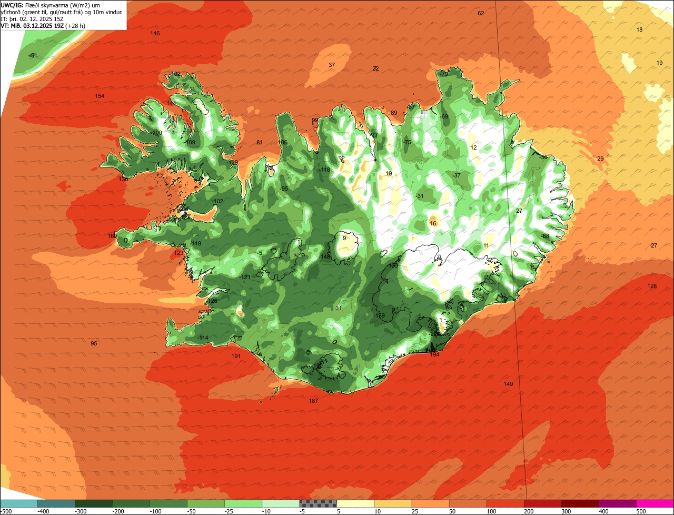This screenshot has height=515, width=674.
Task: Click the valid time 'VT: Mið. 03.12.2025 19Z (+28 h)'
Action: click(x=43, y=25)
